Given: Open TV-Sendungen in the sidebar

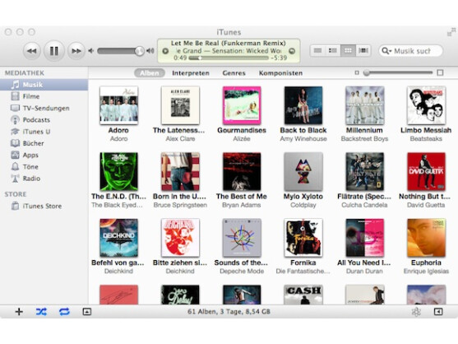Looking at the screenshot, I should [44, 108].
